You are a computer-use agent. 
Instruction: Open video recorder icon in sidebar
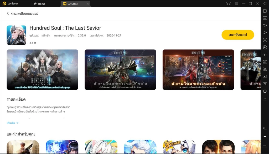[x=265, y=76]
